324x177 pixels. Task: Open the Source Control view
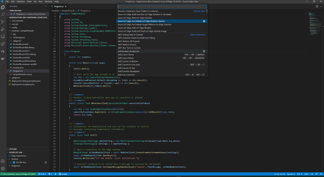pos(3,22)
